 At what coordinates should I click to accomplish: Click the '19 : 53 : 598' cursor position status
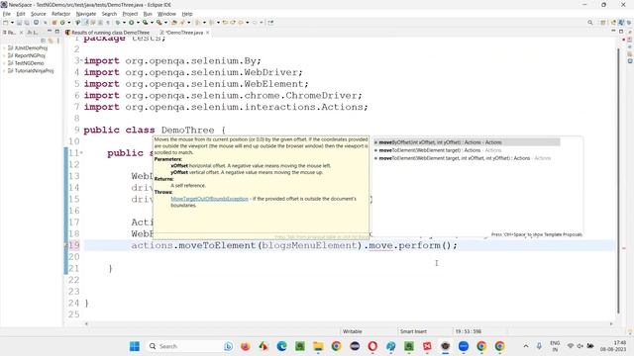point(468,331)
